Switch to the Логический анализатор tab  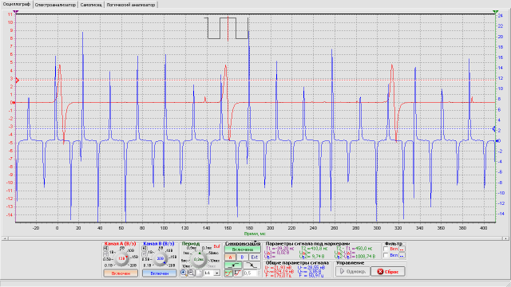coord(131,5)
